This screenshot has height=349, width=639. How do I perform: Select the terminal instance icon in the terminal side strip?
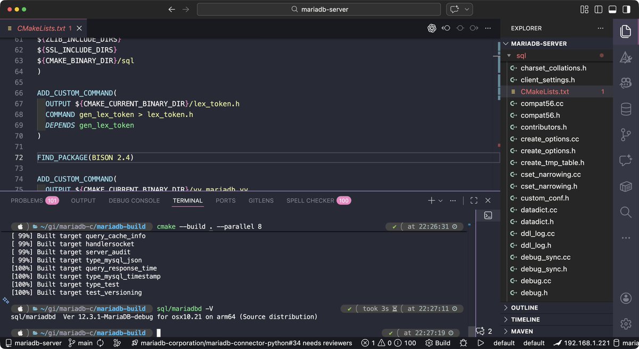pyautogui.click(x=488, y=215)
